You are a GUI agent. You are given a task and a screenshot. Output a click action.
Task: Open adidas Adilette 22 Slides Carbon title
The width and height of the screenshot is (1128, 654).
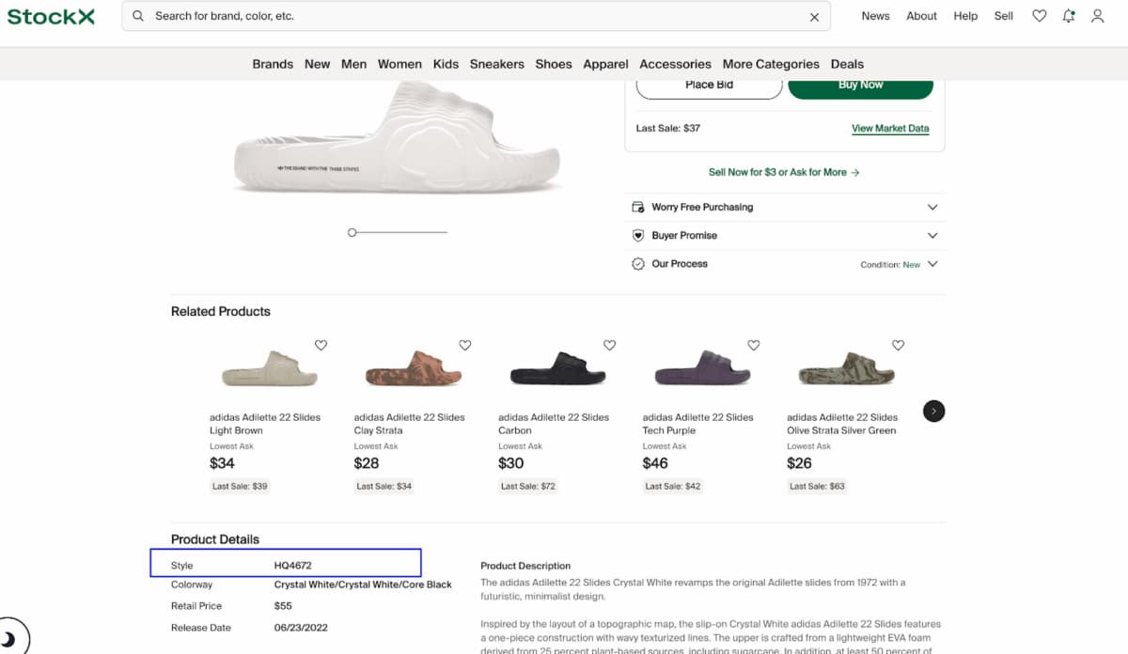click(554, 424)
